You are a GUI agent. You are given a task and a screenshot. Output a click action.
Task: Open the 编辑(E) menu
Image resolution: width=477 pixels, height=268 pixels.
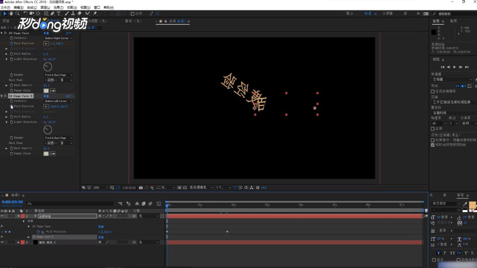tap(19, 7)
